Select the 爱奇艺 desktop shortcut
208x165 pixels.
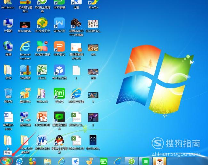(59, 95)
